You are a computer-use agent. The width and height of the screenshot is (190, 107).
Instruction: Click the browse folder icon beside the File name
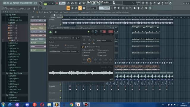(x=73, y=38)
